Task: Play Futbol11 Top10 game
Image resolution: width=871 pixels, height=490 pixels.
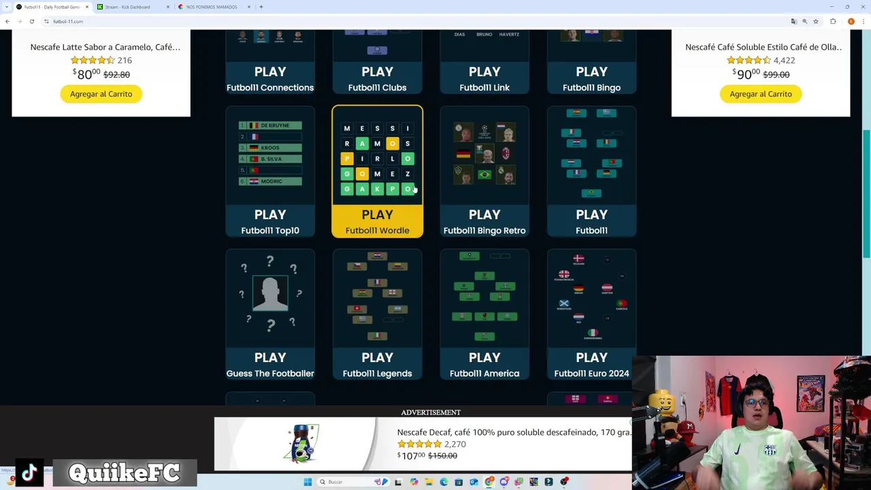Action: pyautogui.click(x=270, y=221)
